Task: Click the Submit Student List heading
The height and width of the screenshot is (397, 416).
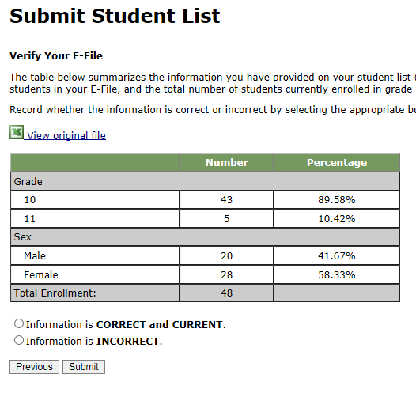Action: [115, 16]
